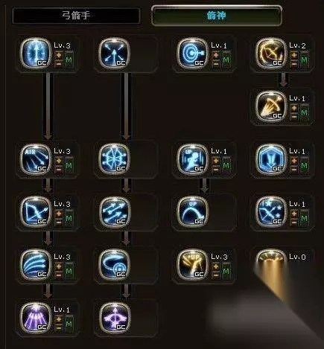
Task: Select the golden crossbow multi-shot skill icon
Action: tap(271, 106)
